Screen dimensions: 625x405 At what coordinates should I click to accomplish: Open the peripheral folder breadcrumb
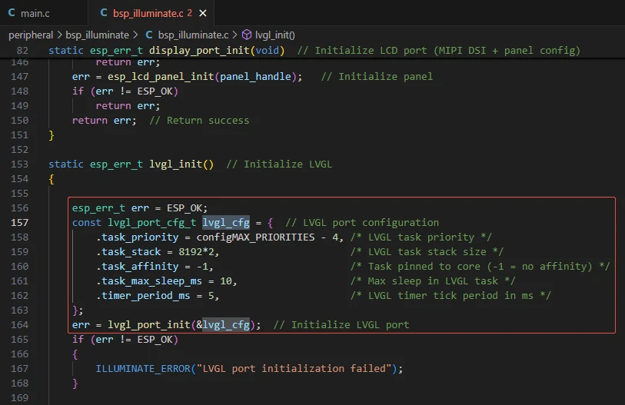point(30,35)
